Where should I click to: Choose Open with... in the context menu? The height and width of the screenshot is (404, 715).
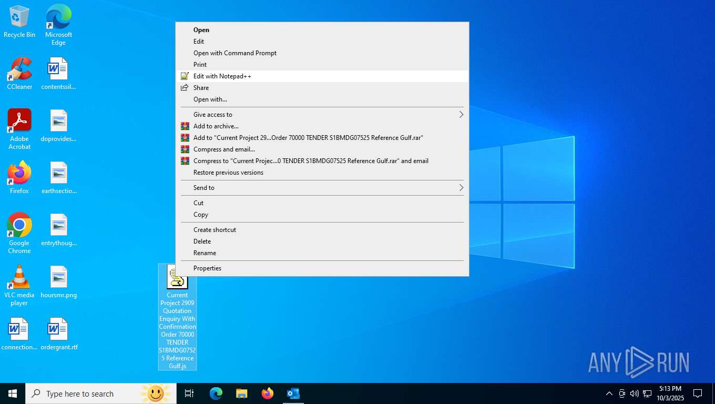[x=322, y=99]
